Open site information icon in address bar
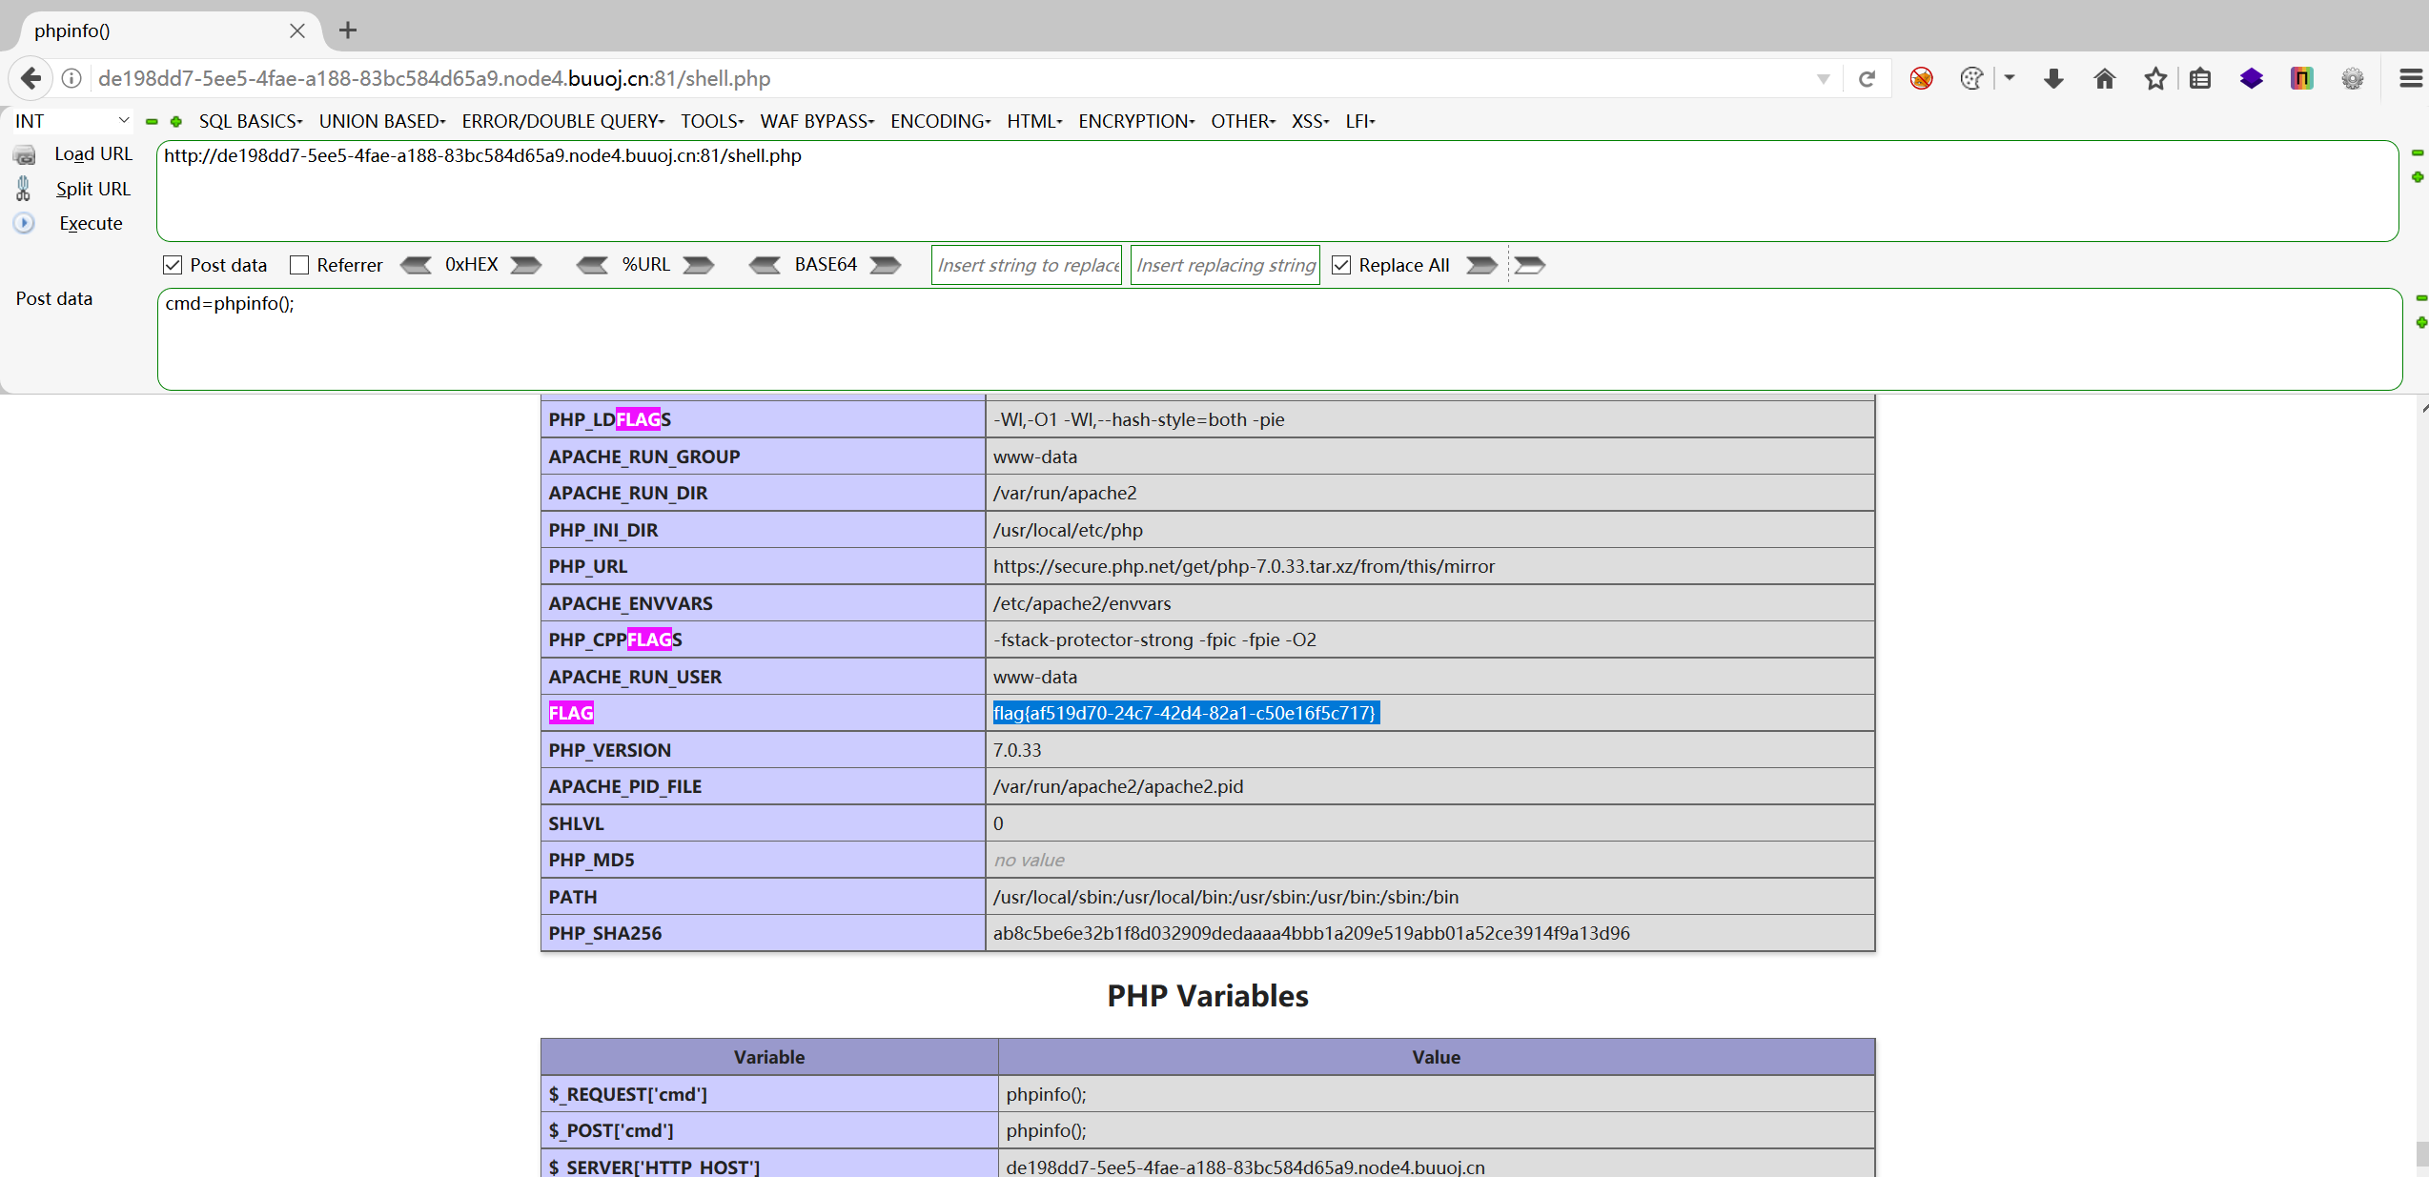This screenshot has height=1177, width=2429. coord(71,78)
